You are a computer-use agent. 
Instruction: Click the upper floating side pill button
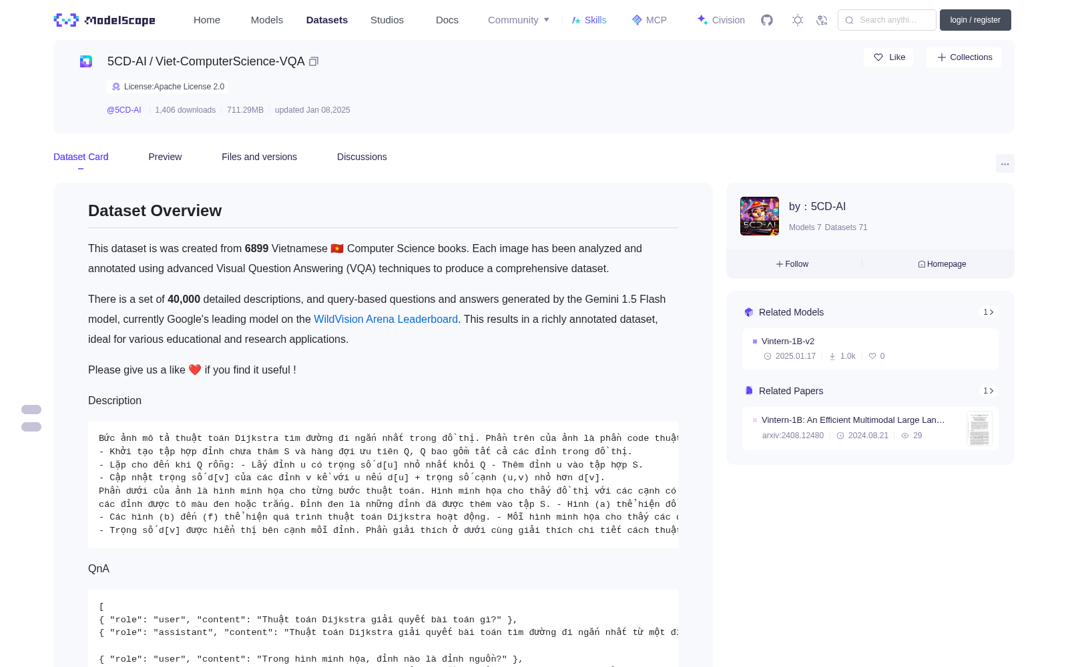pyautogui.click(x=31, y=410)
